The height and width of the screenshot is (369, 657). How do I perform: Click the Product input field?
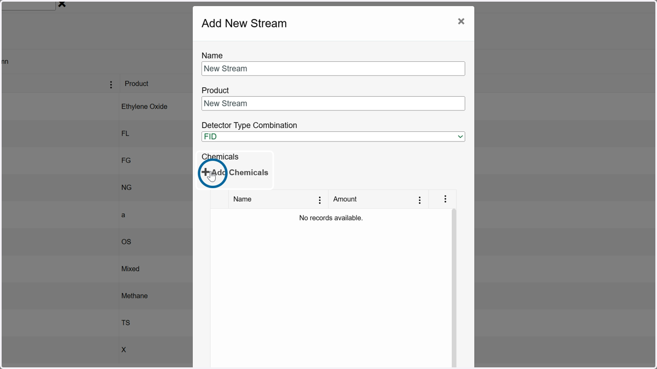point(333,103)
